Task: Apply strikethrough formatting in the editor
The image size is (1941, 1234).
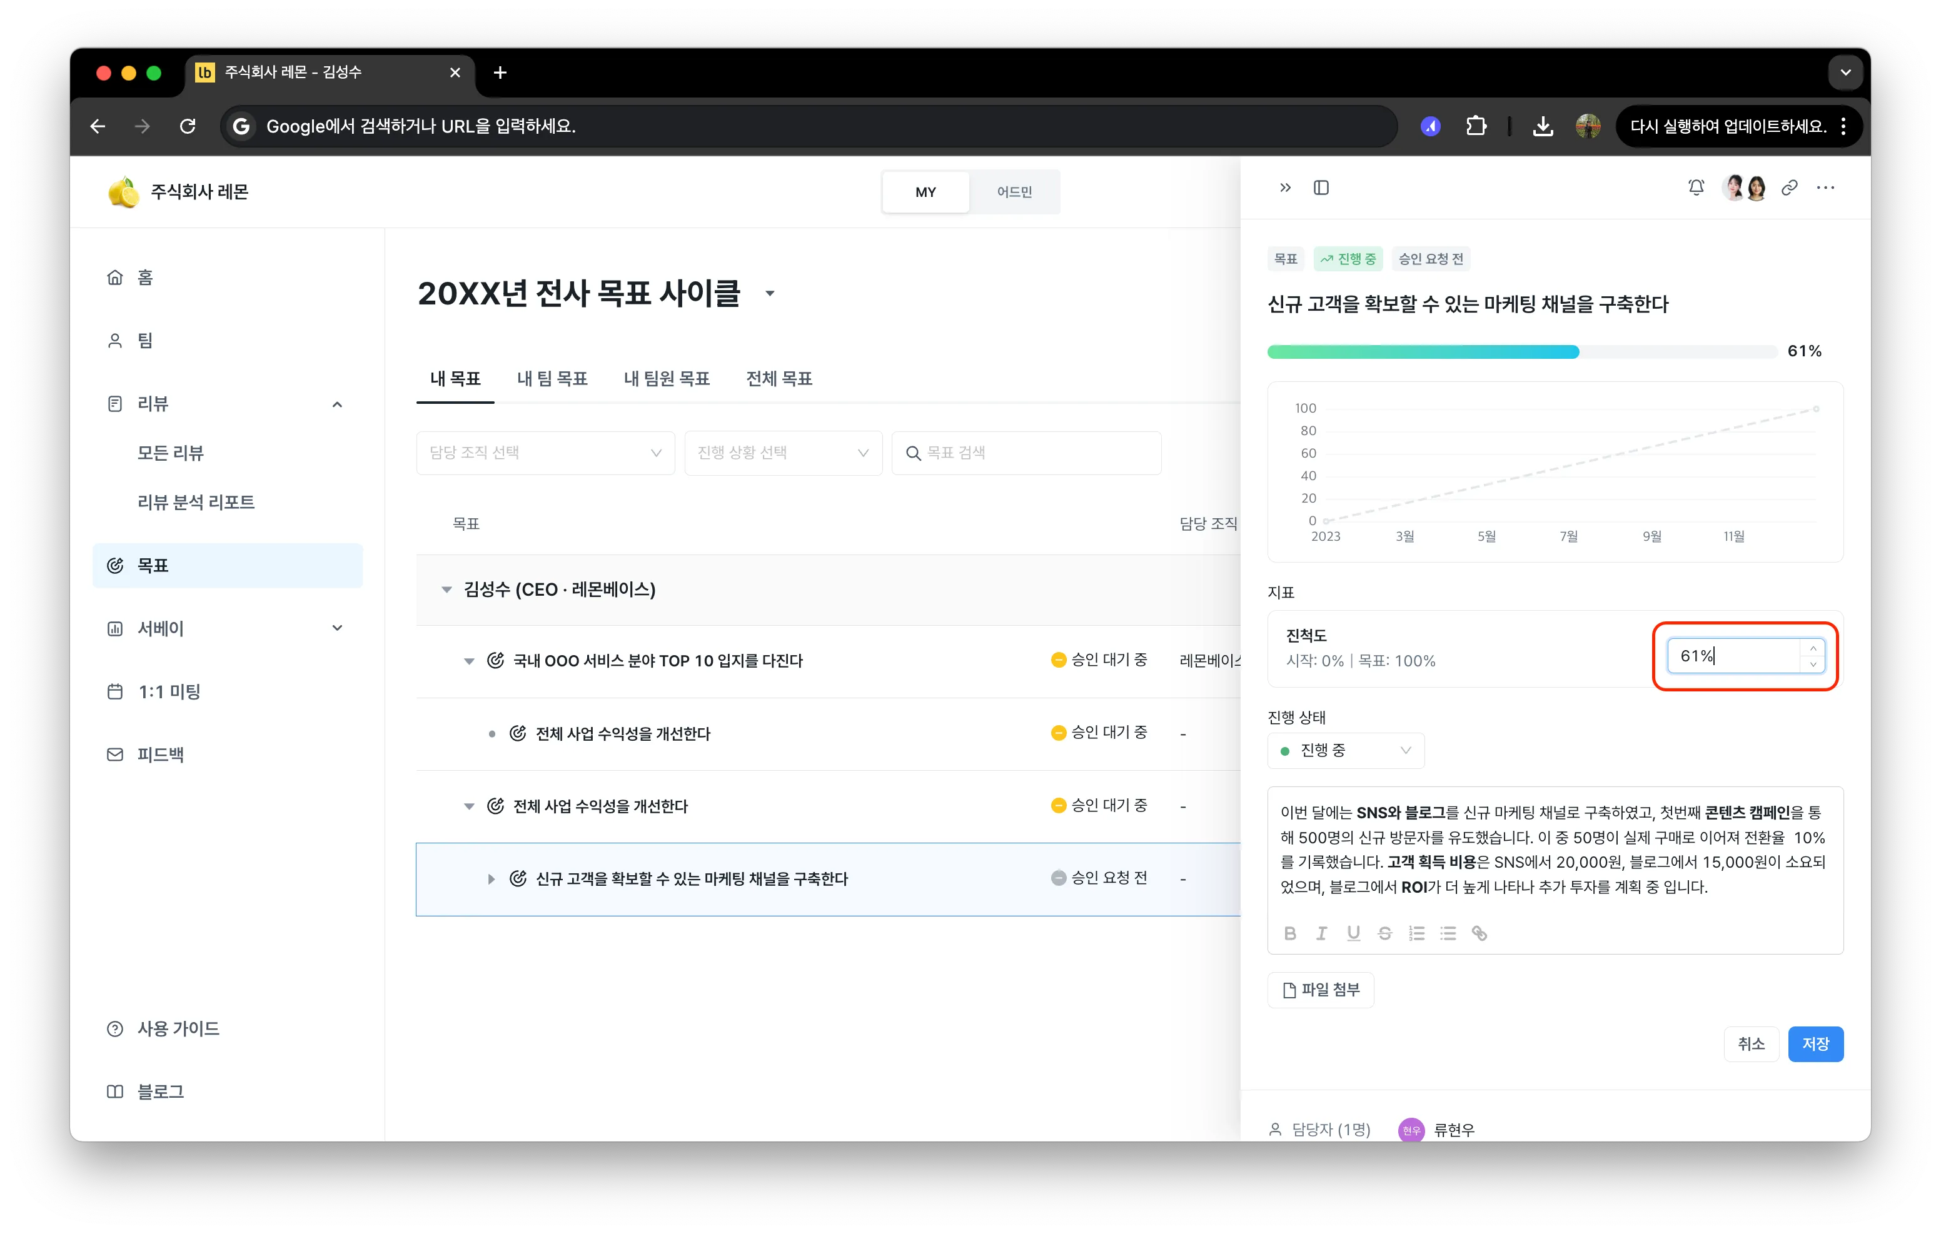Action: coord(1385,933)
